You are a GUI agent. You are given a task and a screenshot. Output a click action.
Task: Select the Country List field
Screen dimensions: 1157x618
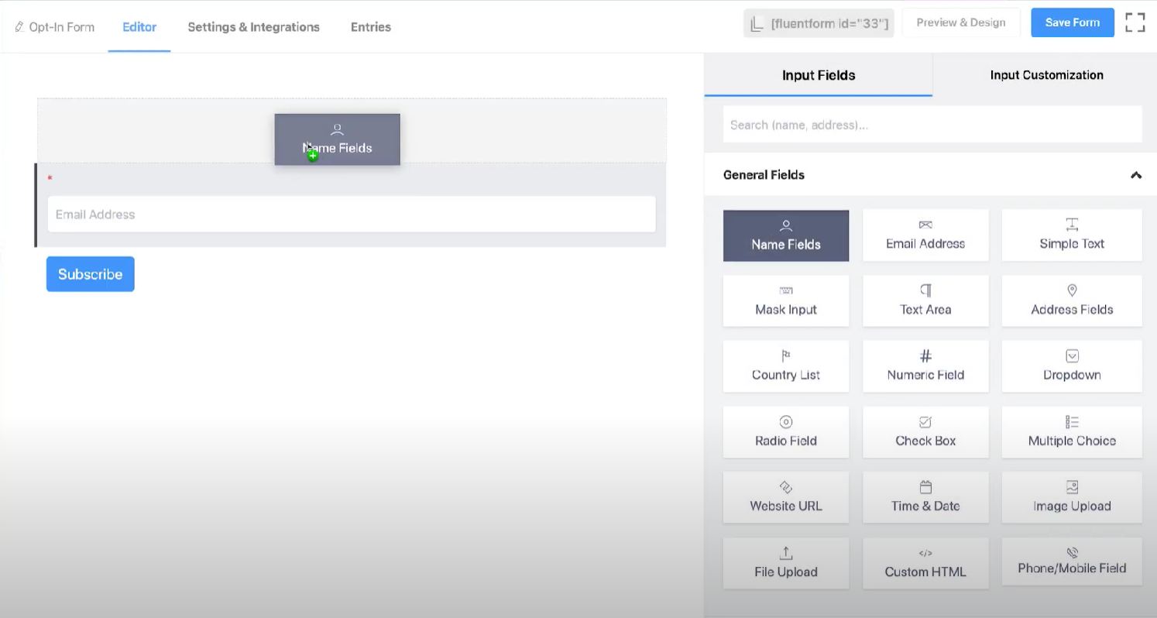[x=786, y=366]
